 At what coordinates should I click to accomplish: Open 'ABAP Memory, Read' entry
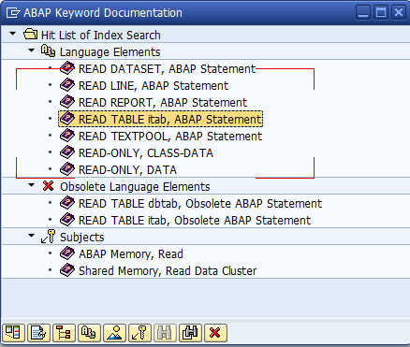(131, 254)
